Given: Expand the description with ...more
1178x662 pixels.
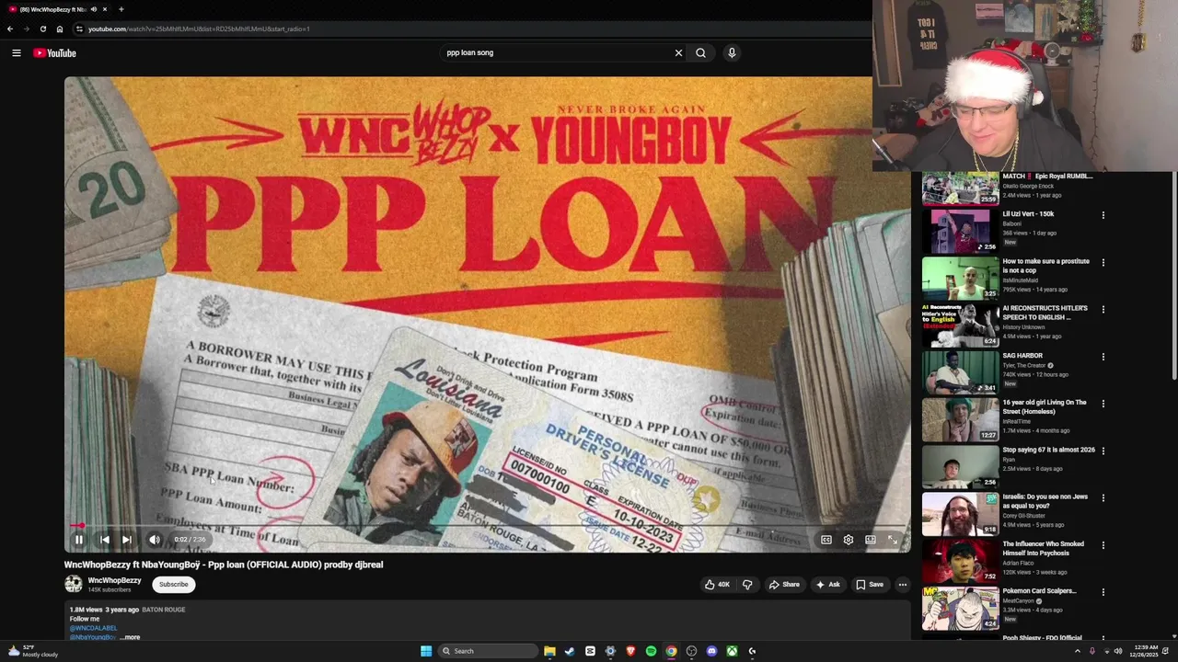Looking at the screenshot, I should pyautogui.click(x=131, y=637).
